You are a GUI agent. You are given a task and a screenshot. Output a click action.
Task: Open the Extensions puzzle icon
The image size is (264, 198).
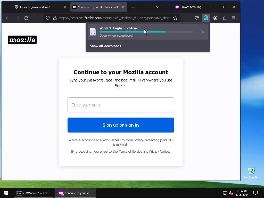pyautogui.click(x=225, y=18)
